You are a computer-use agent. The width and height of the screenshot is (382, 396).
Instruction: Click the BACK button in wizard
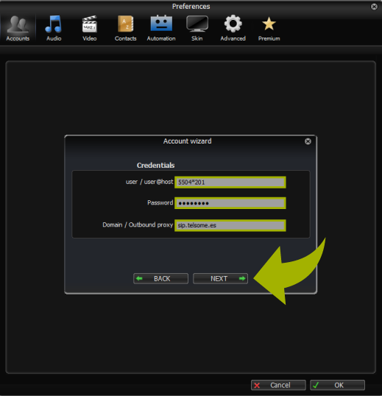coord(161,278)
